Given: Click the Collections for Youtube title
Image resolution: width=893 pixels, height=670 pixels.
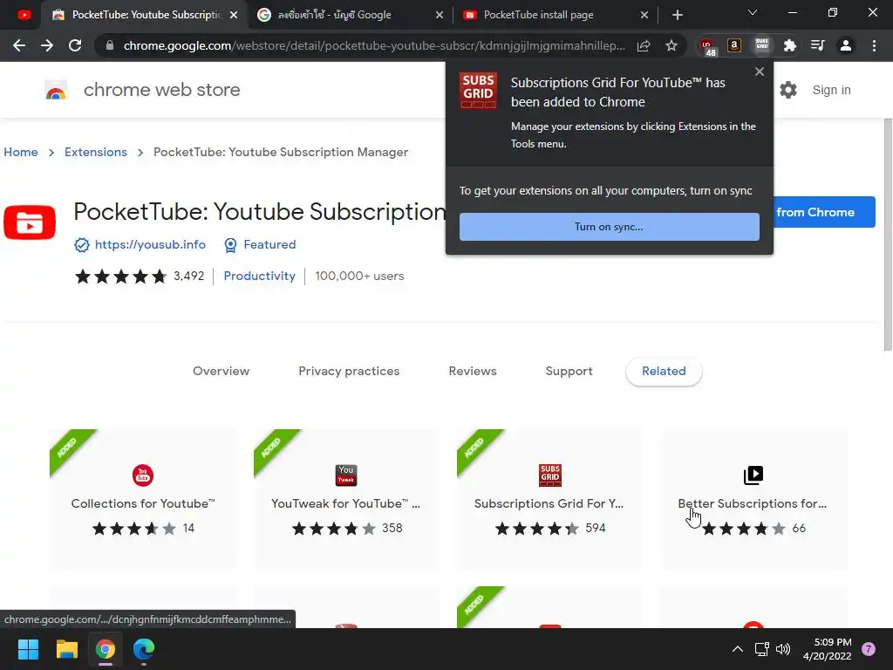Looking at the screenshot, I should [x=143, y=503].
